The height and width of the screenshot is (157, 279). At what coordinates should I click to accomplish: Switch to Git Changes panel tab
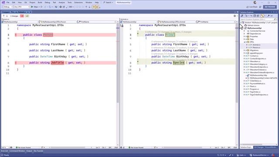pyautogui.click(x=259, y=147)
